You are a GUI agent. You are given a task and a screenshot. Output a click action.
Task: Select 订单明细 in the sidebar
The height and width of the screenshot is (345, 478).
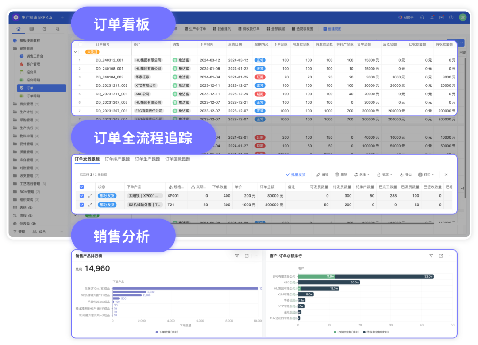[33, 96]
